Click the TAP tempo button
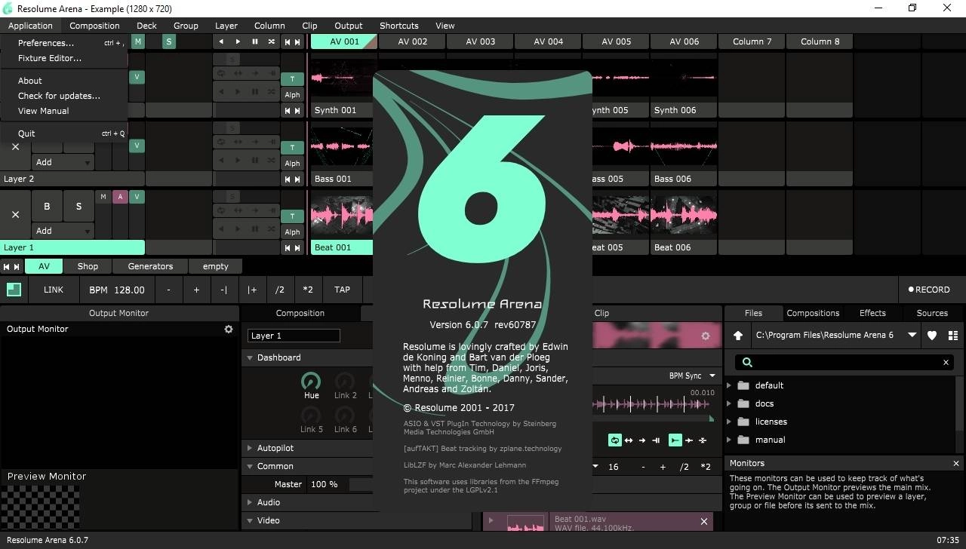The width and height of the screenshot is (966, 549). pyautogui.click(x=342, y=290)
